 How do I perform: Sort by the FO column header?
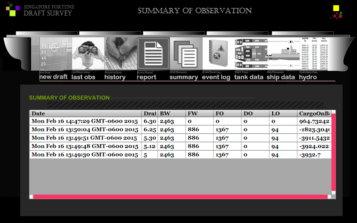coord(228,114)
